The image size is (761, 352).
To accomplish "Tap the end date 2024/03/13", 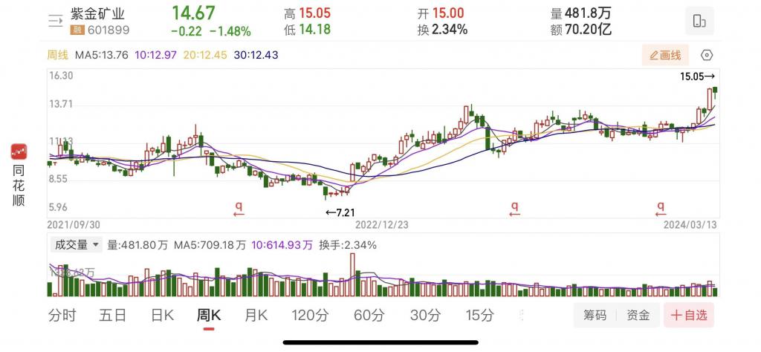I will point(690,225).
